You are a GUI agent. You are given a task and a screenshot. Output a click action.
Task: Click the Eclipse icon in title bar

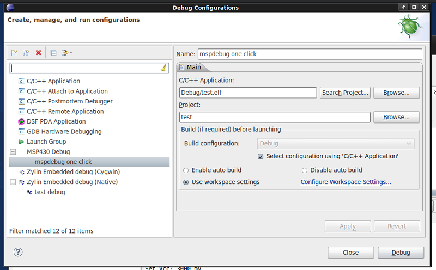(x=10, y=8)
